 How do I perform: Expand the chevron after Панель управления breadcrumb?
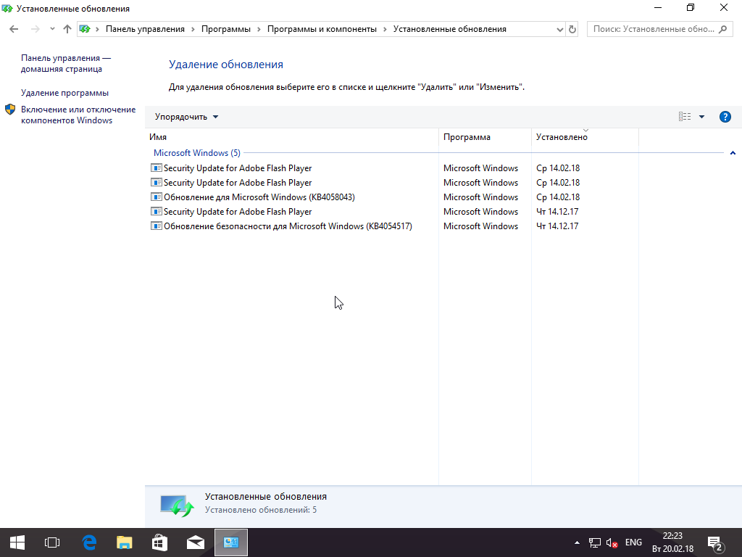tap(193, 29)
